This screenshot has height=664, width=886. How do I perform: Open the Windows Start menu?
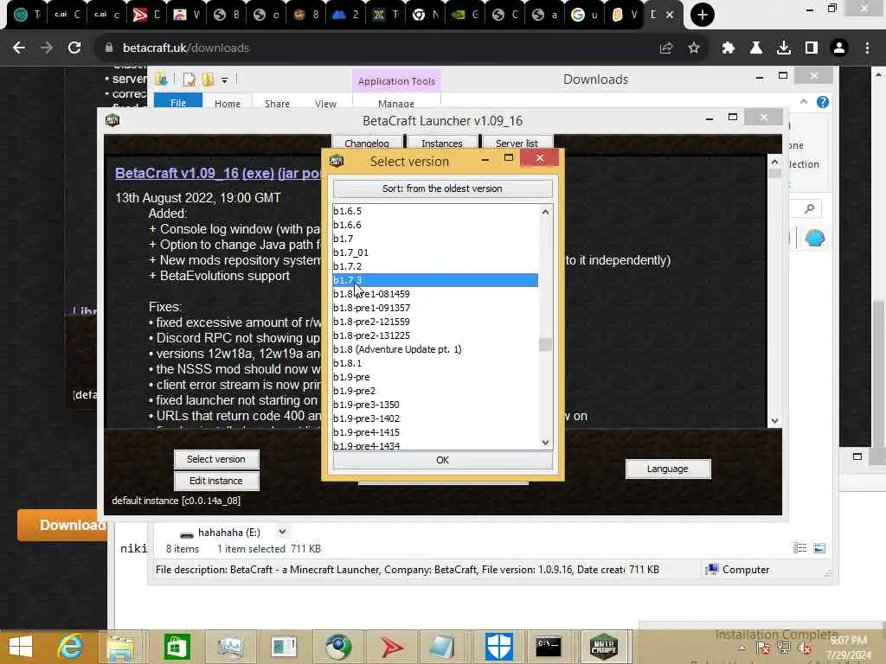[x=21, y=647]
